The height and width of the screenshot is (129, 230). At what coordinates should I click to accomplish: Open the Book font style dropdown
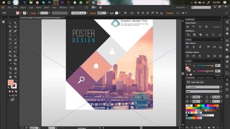221,92
